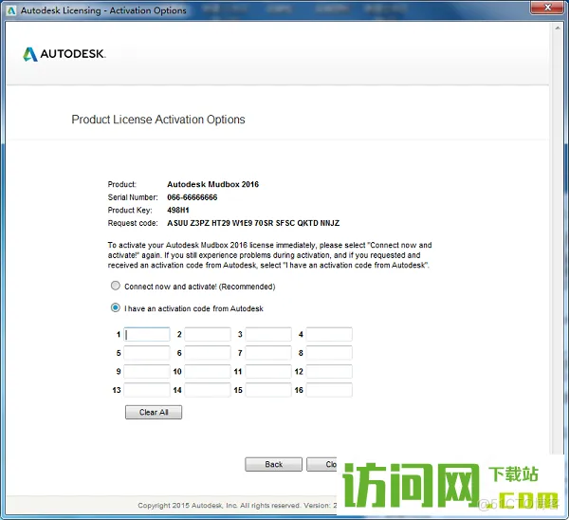569x520 pixels.
Task: Click product name Autodesk Mudbox 2016
Action: [213, 184]
